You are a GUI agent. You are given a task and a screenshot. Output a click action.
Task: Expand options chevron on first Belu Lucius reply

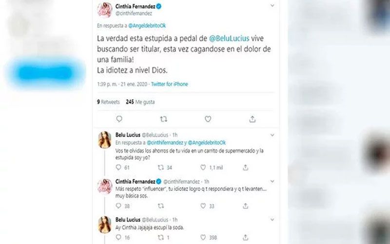coord(273,135)
